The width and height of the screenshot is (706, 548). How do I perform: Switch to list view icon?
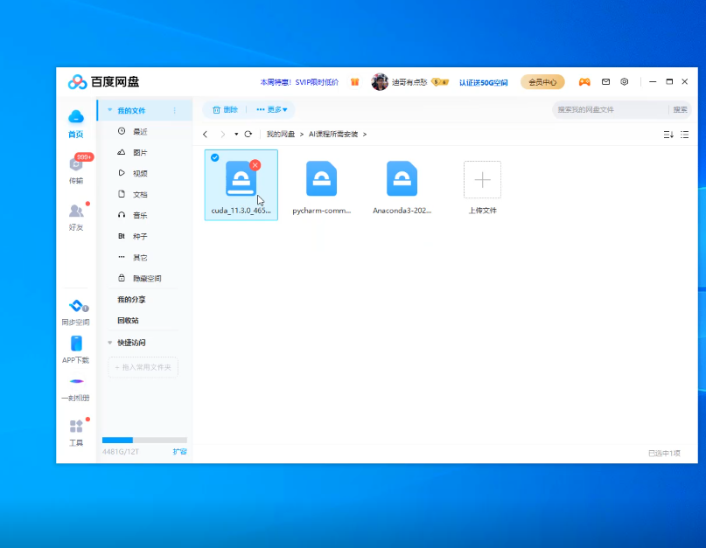(x=685, y=135)
